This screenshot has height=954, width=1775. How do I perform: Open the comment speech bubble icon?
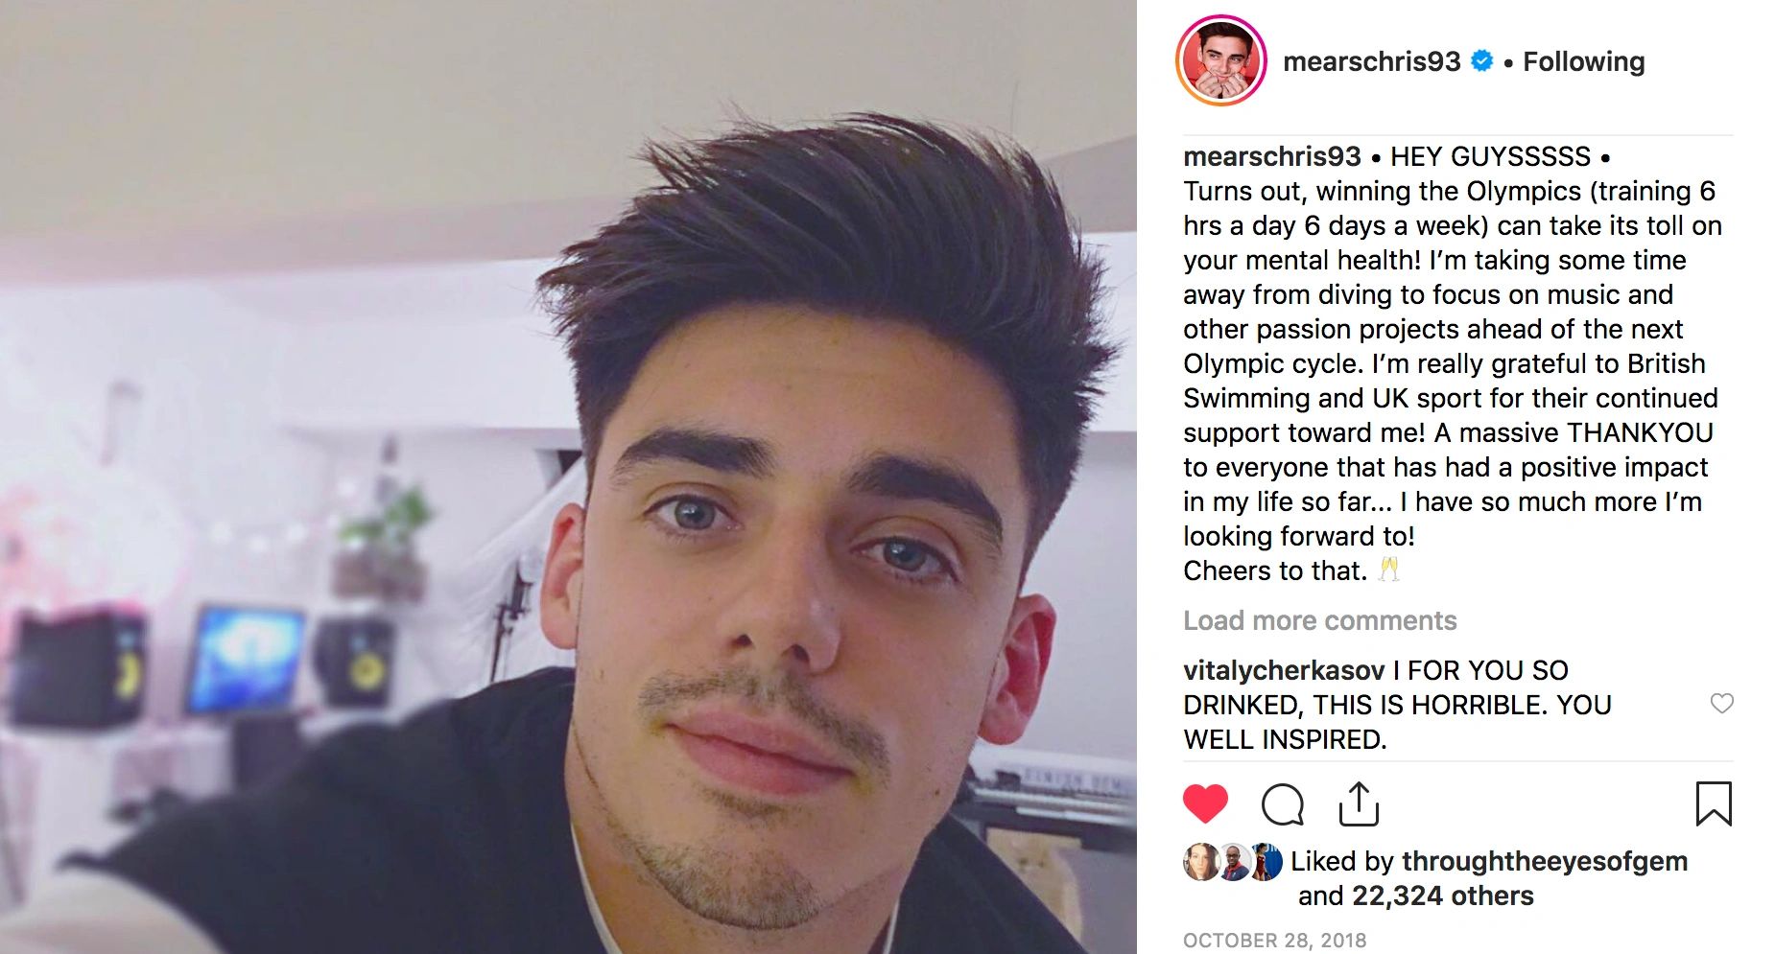click(1283, 804)
